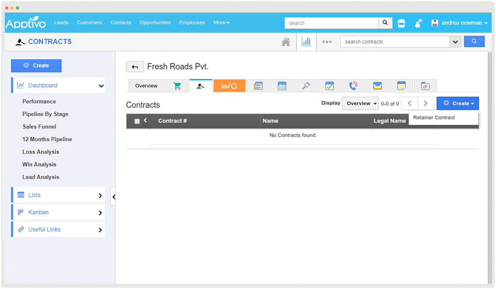Open the call logs phone icon tab
496x289 pixels.
[353, 86]
